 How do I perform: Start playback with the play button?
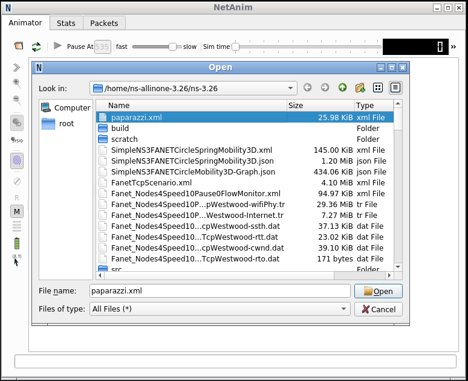click(x=57, y=46)
